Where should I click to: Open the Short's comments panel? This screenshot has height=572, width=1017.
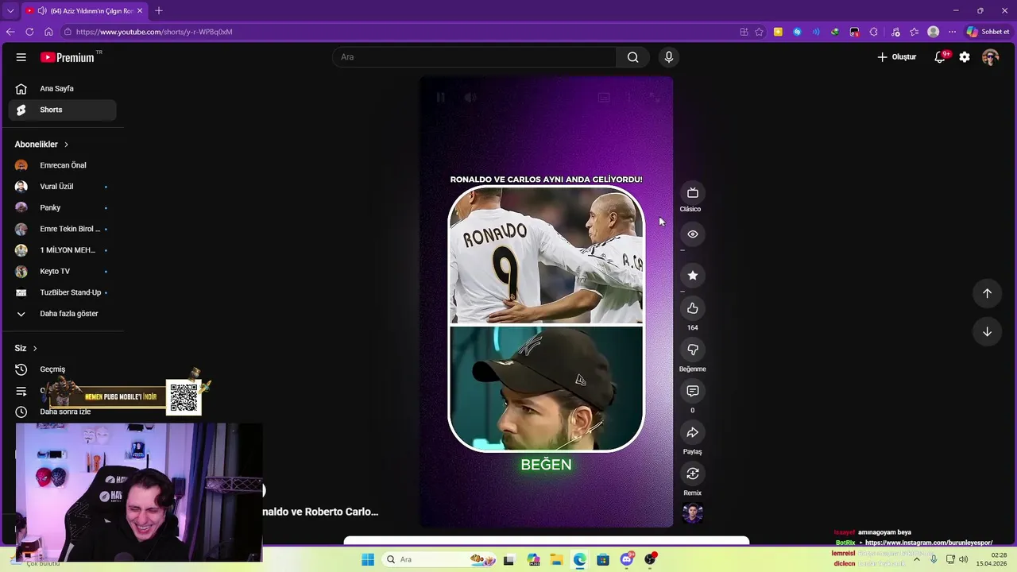(693, 391)
